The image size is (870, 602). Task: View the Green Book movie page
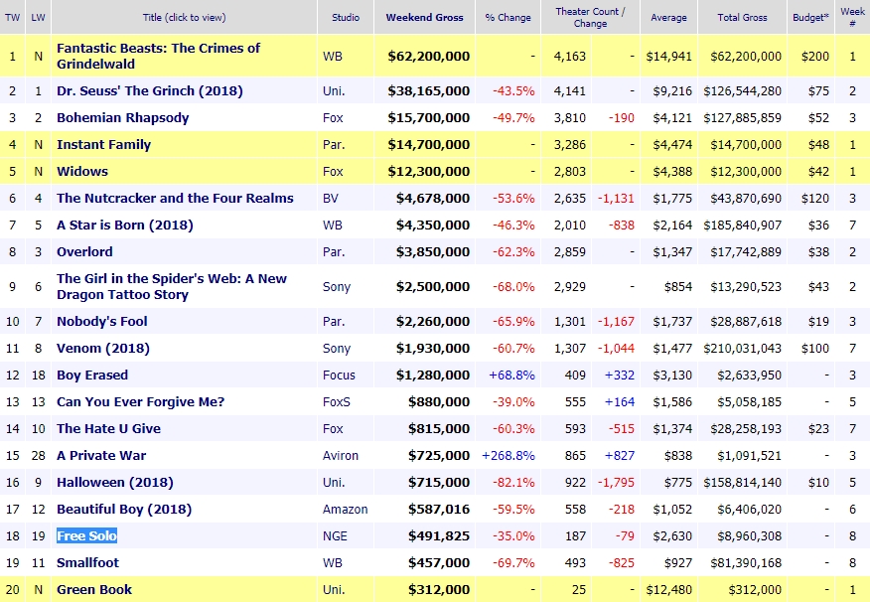click(94, 590)
